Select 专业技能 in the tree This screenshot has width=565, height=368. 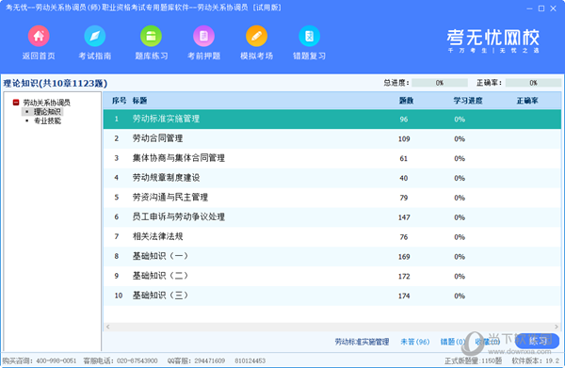pos(47,121)
